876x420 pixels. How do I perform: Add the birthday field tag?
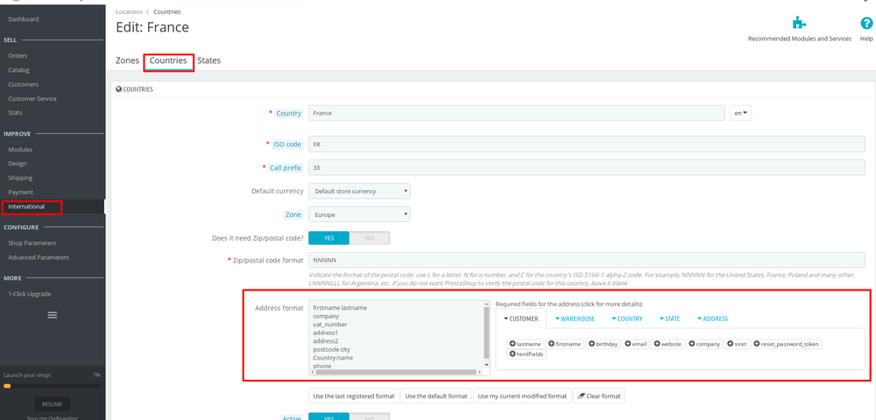coord(604,344)
